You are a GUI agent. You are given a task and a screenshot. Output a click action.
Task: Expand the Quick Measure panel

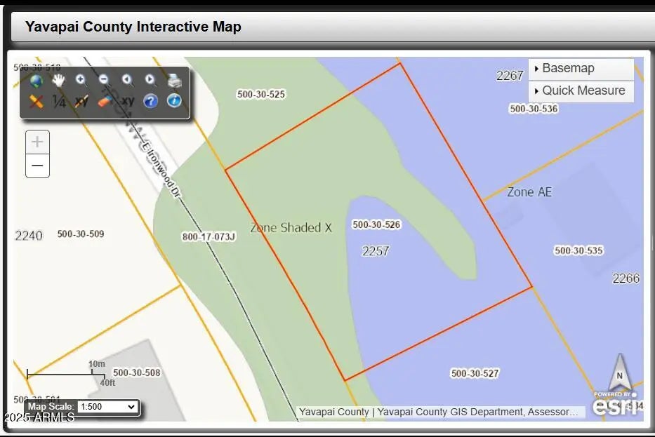(x=580, y=90)
